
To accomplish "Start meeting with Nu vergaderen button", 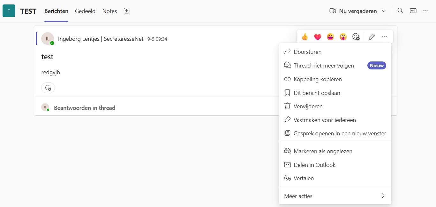I will click(x=353, y=11).
